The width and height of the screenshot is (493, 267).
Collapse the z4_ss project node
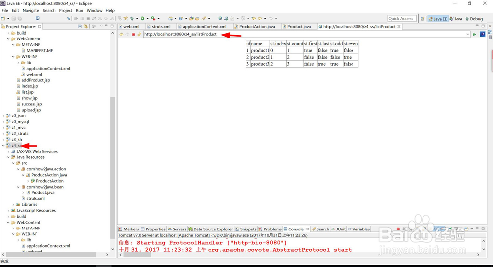point(3,146)
